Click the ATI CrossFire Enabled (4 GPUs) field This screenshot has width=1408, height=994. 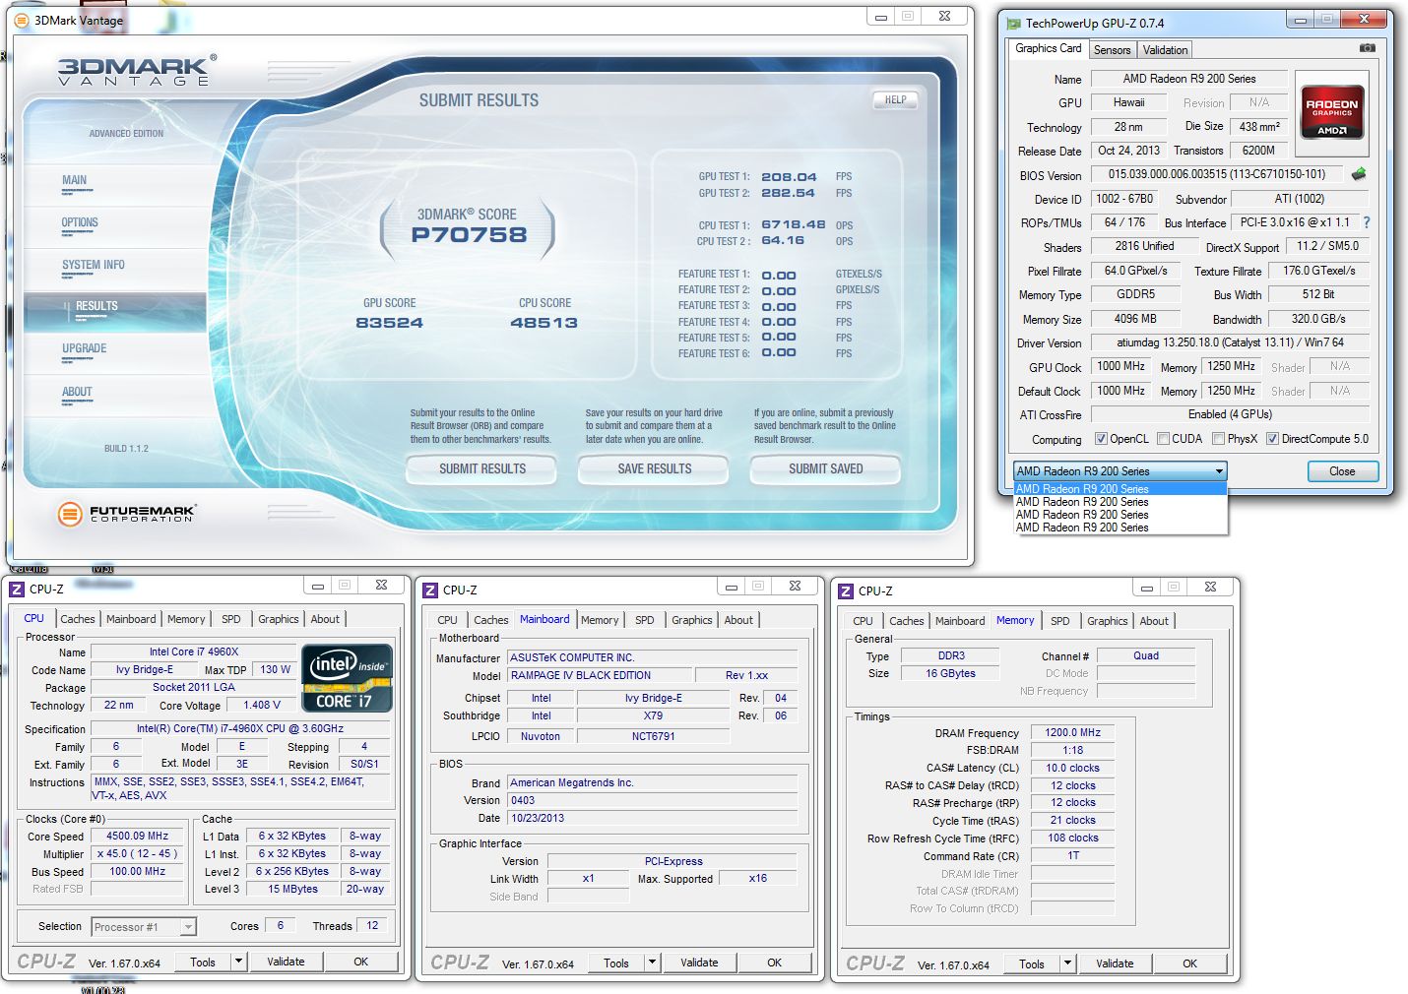(x=1230, y=414)
